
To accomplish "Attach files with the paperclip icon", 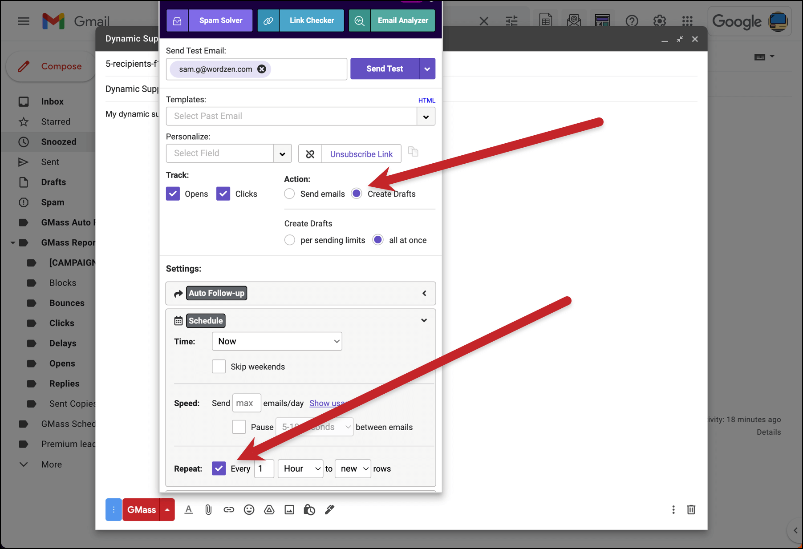I will 208,510.
